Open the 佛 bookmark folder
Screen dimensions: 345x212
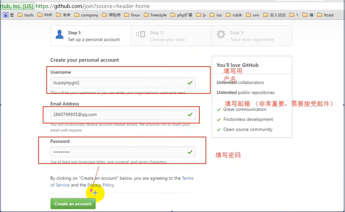tap(308, 15)
